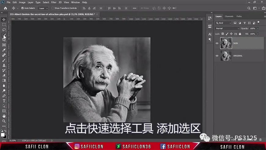Turn layer filtering on or off switch
This screenshot has height=150, width=266.
tap(258, 22)
